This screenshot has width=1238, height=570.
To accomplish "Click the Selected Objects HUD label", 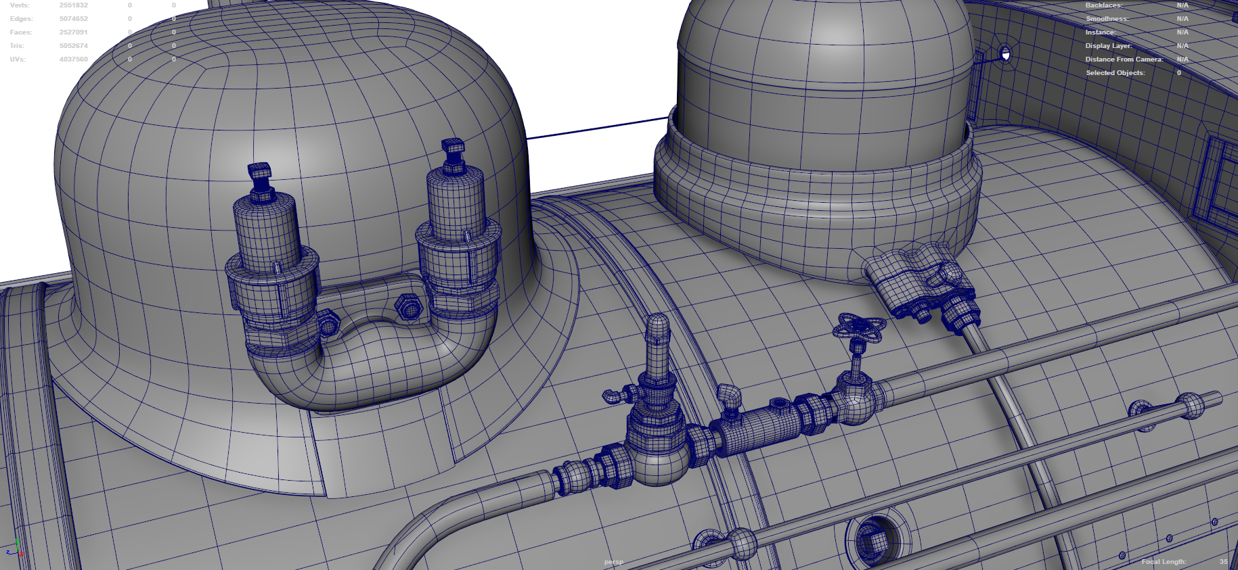I will click(x=1115, y=73).
